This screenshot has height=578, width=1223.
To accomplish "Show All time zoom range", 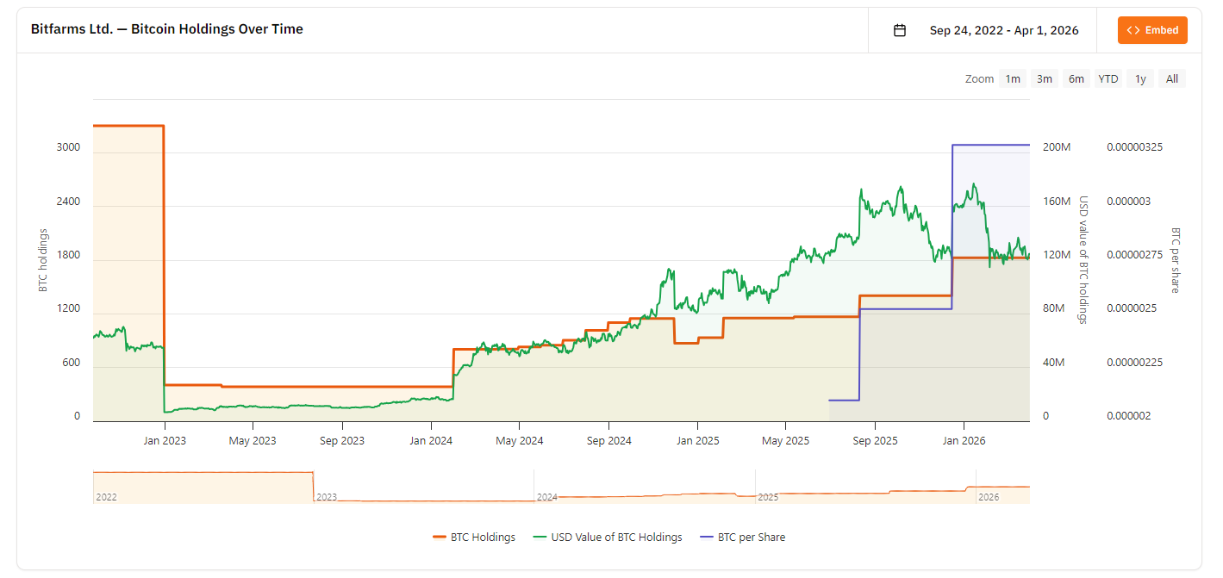I will coord(1172,79).
